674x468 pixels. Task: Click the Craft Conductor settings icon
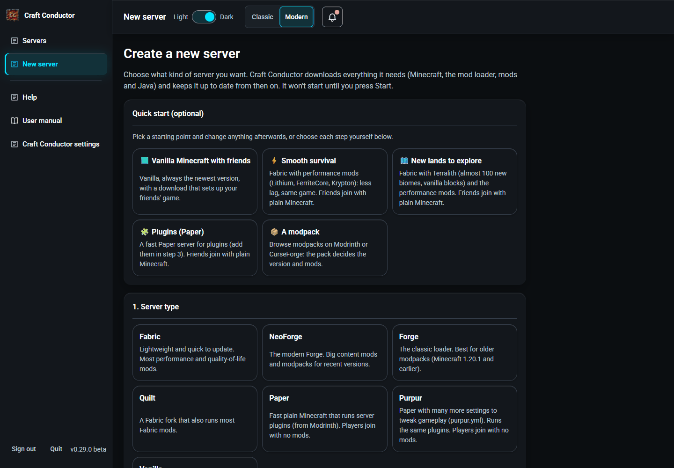click(x=15, y=144)
